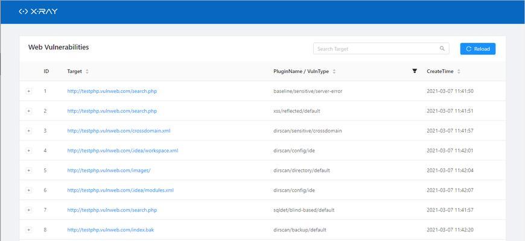
Task: Sort by CreateTime column arrows
Action: click(x=459, y=72)
